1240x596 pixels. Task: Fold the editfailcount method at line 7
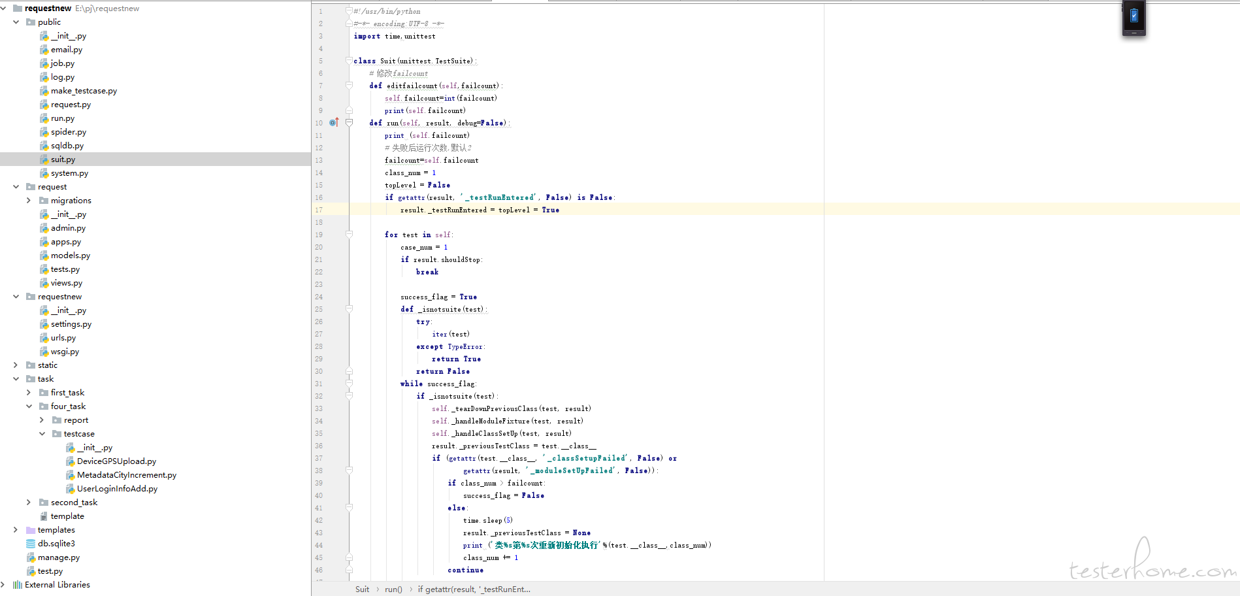(349, 86)
